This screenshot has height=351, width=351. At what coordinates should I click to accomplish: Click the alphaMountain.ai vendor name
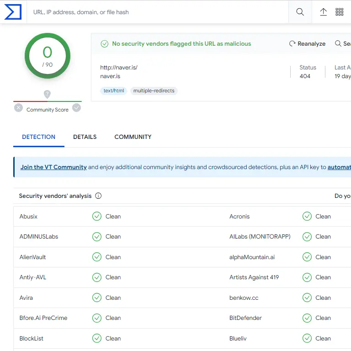click(x=252, y=257)
